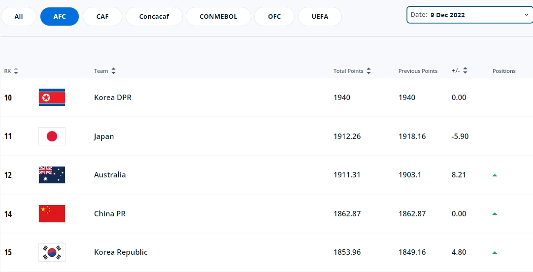Click the China PR flag icon

point(52,214)
